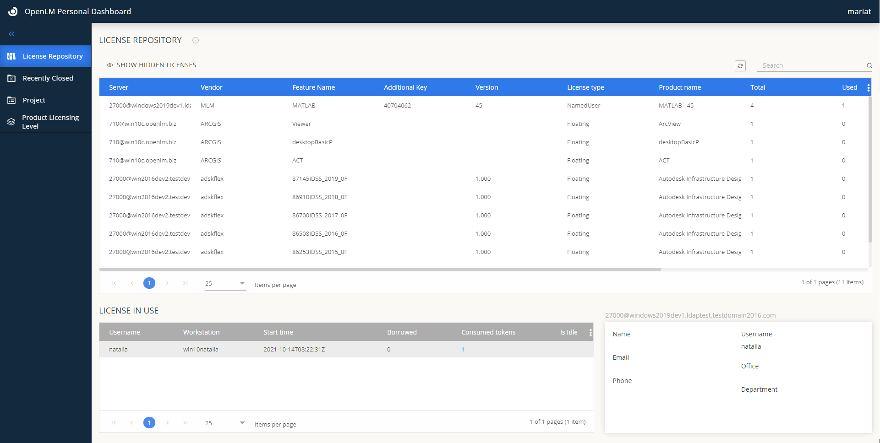Open the mariat user menu
The image size is (880, 443).
coord(859,11)
